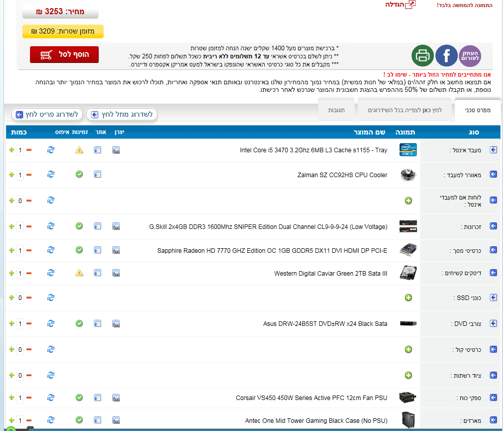Viewport: 503px width, 431px height.
Task: Switch to the 'תגובות' tab
Action: click(x=335, y=110)
